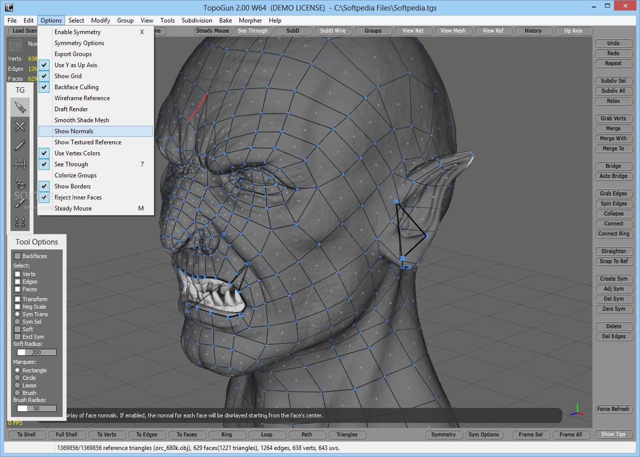640x457 pixels.
Task: Click the To Edges bottom button
Action: (146, 434)
